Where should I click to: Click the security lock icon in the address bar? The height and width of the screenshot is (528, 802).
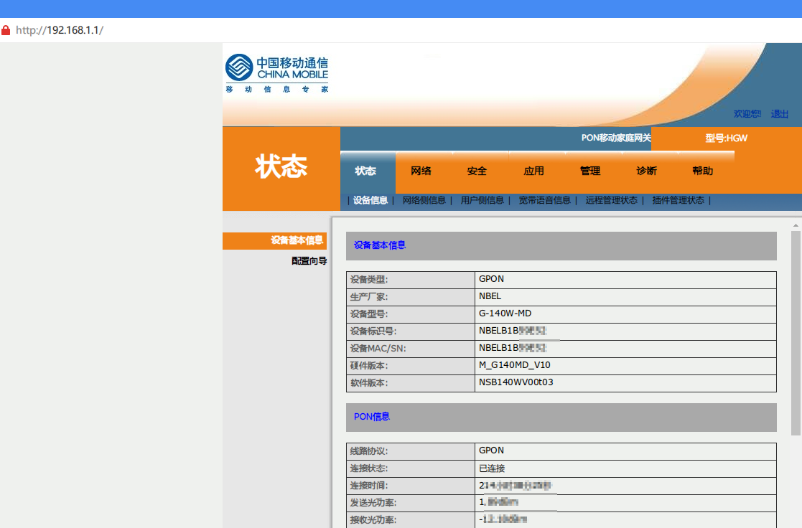pyautogui.click(x=7, y=29)
